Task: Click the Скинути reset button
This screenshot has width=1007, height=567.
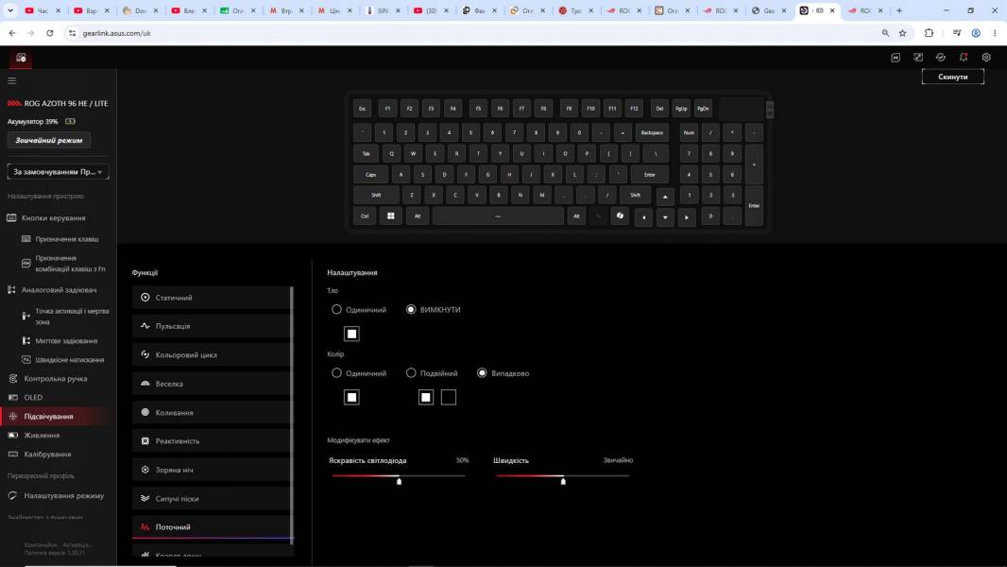Action: click(x=952, y=77)
